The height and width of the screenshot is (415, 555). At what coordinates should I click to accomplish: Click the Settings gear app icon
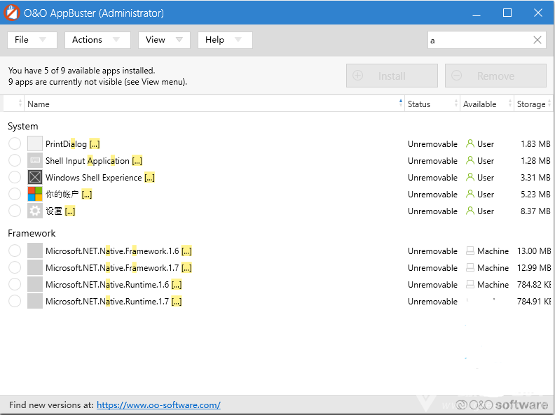tap(35, 211)
